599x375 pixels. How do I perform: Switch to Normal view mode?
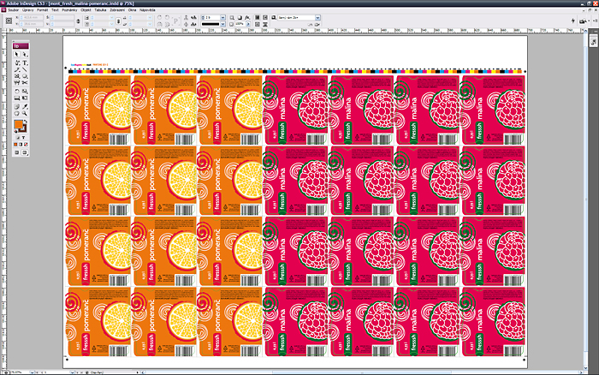pyautogui.click(x=17, y=152)
